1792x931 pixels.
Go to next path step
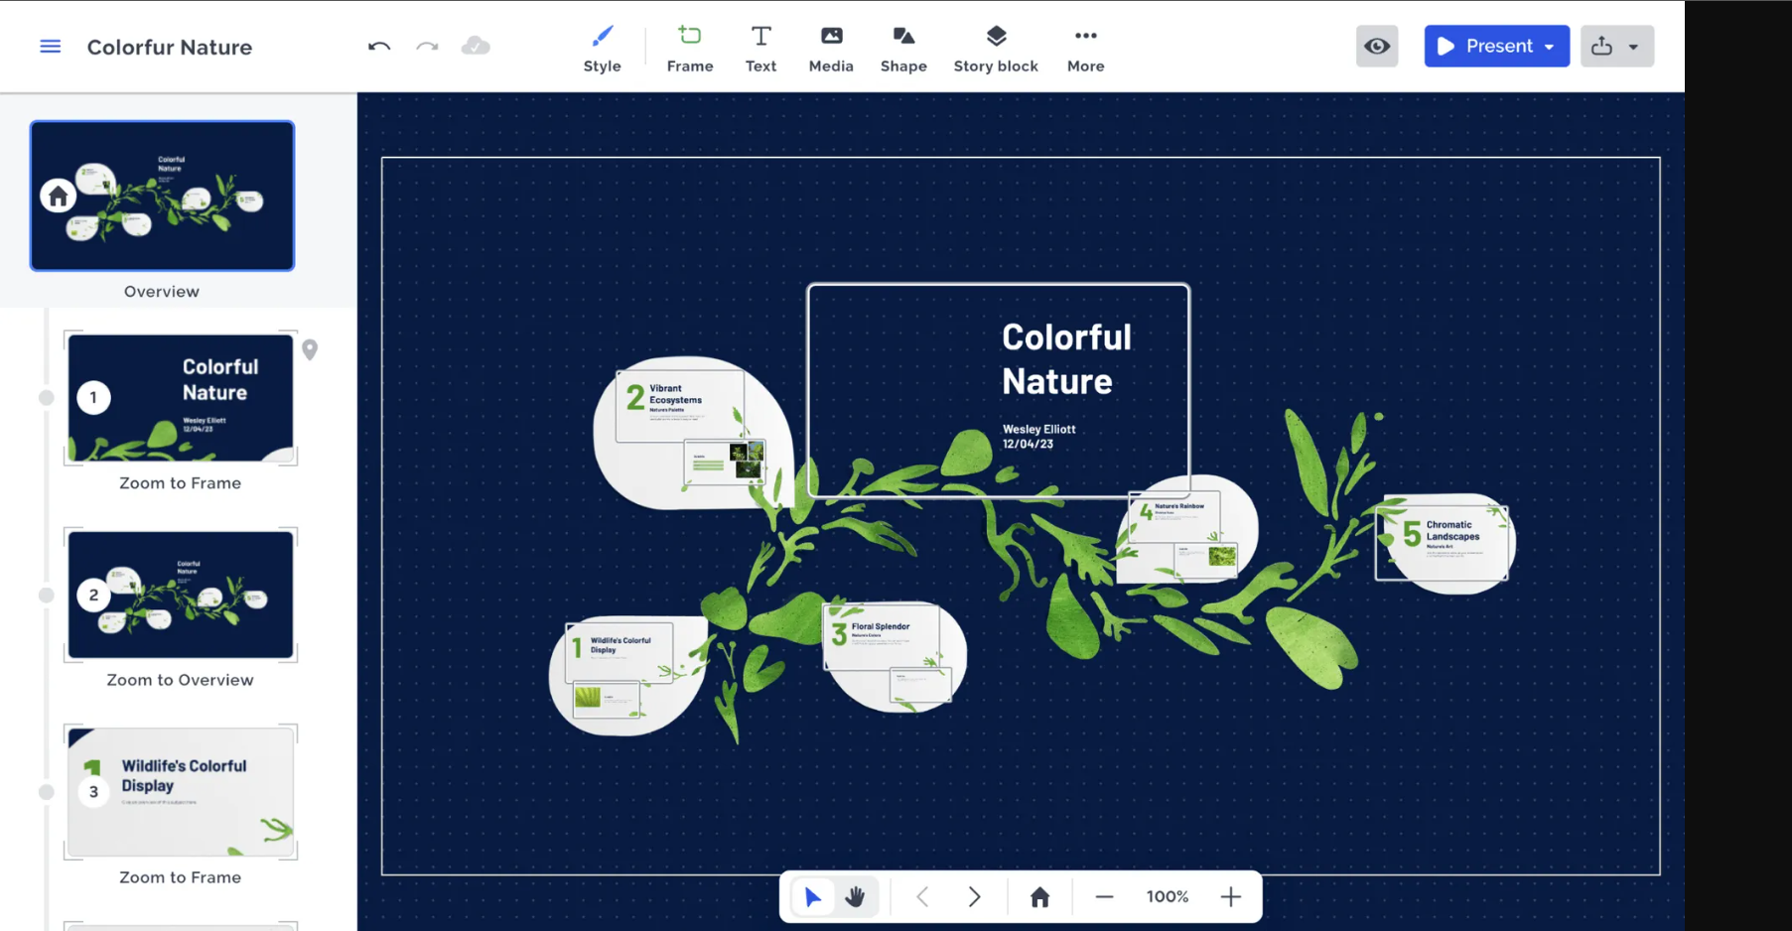point(974,897)
